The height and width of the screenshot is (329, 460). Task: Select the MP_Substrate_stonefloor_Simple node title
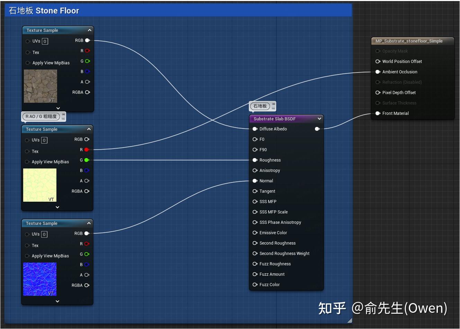[408, 41]
